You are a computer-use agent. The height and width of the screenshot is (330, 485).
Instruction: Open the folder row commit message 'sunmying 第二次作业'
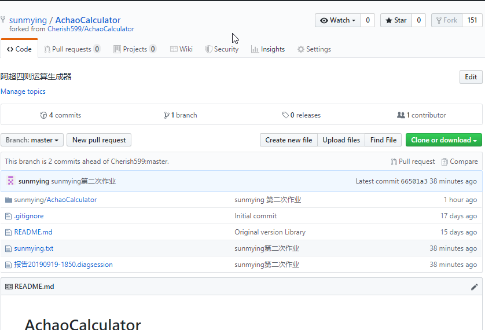(x=267, y=200)
